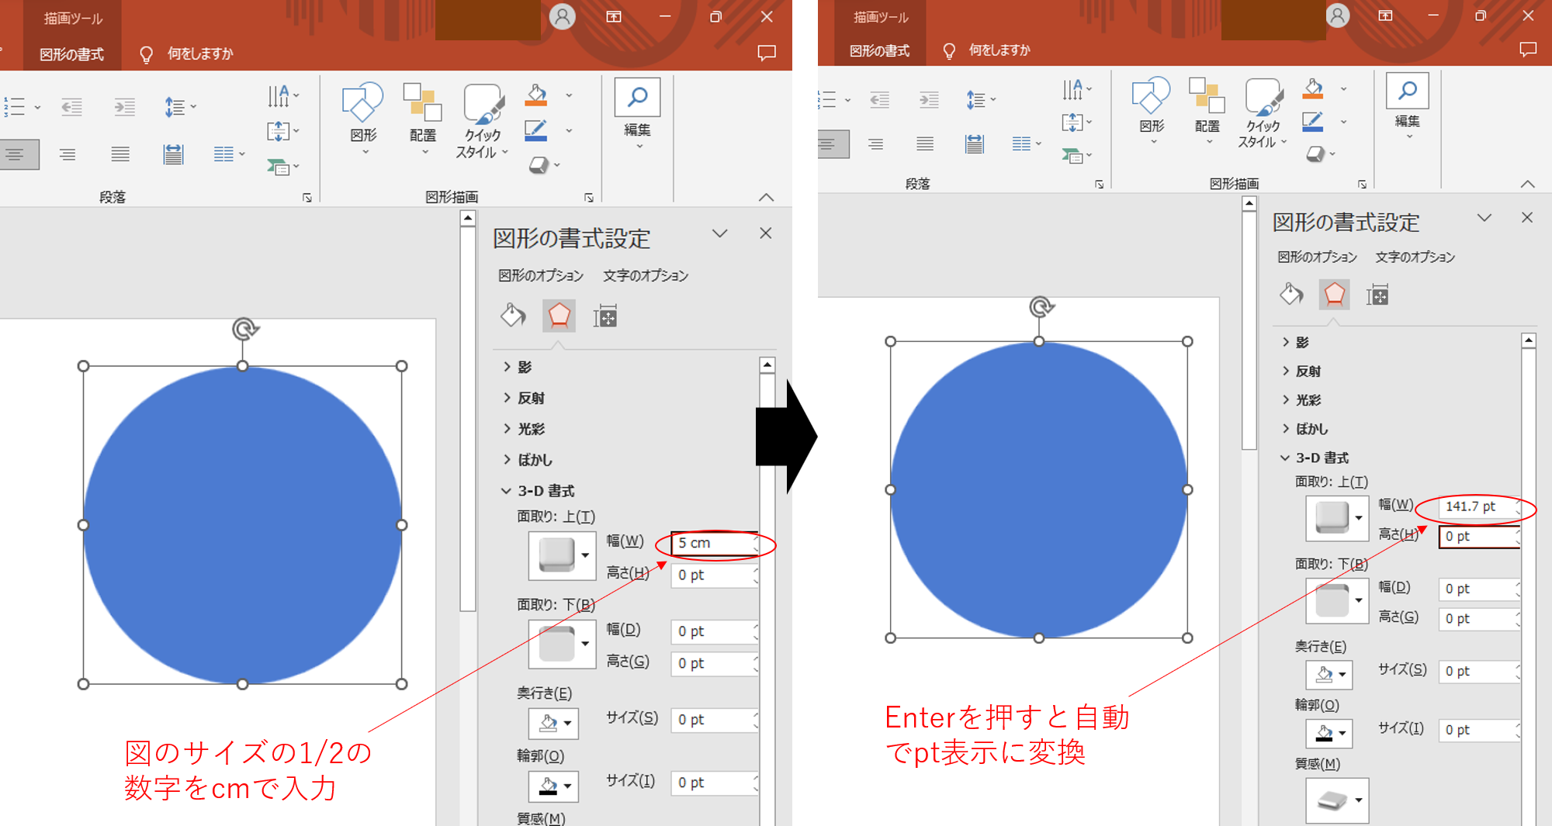Select the 図形の書式 ribbon tab
This screenshot has width=1552, height=826.
pos(72,54)
